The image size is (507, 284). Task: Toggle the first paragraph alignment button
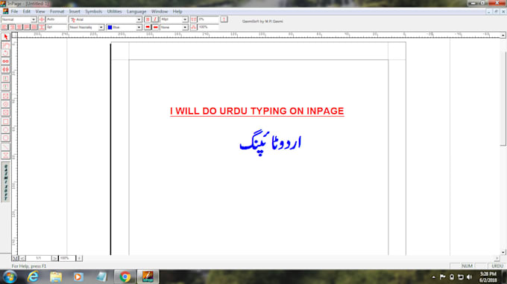[x=4, y=28]
